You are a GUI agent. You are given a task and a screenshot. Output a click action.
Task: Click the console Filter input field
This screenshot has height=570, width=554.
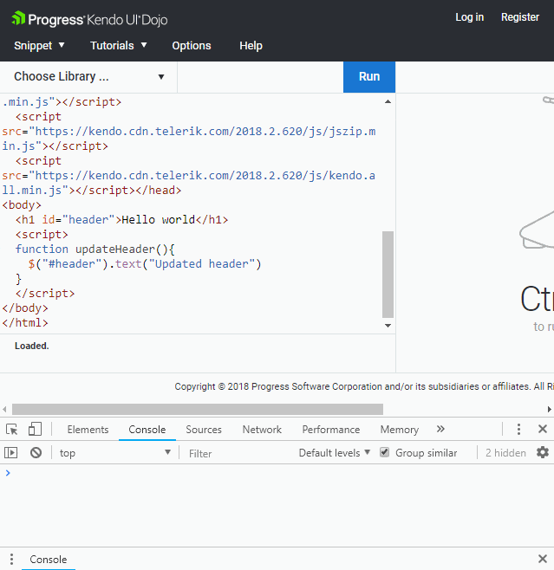240,453
